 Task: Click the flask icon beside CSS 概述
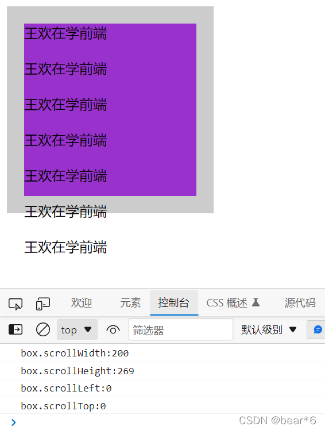[256, 302]
